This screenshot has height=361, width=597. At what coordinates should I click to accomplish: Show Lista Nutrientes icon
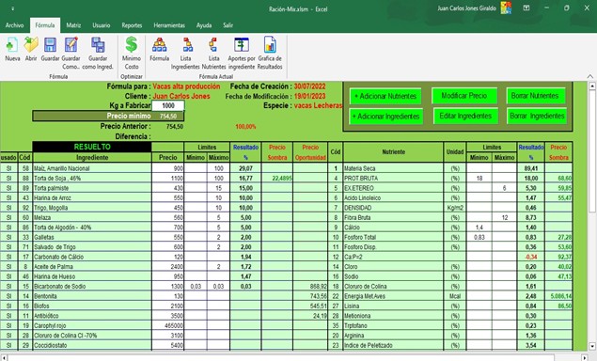[x=213, y=45]
